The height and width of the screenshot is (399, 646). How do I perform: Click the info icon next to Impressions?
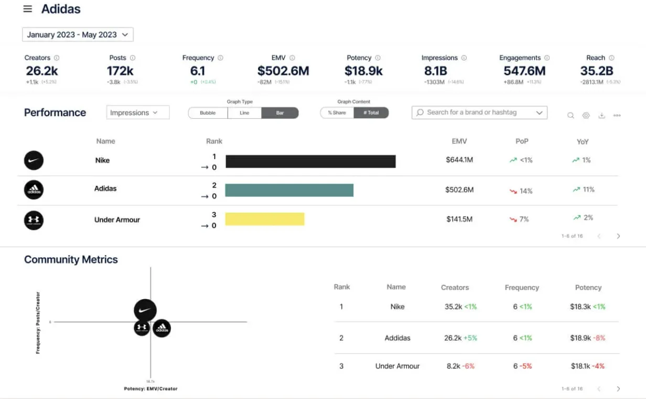pos(464,58)
